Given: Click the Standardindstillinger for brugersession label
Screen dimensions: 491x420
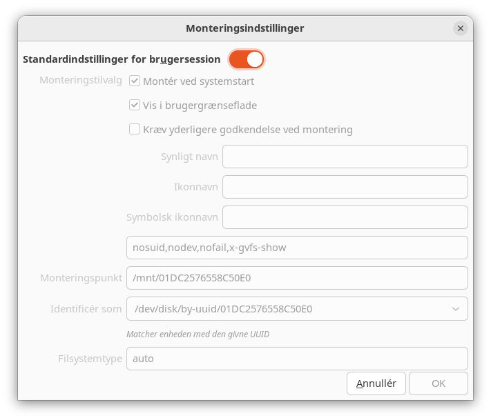Looking at the screenshot, I should point(122,59).
